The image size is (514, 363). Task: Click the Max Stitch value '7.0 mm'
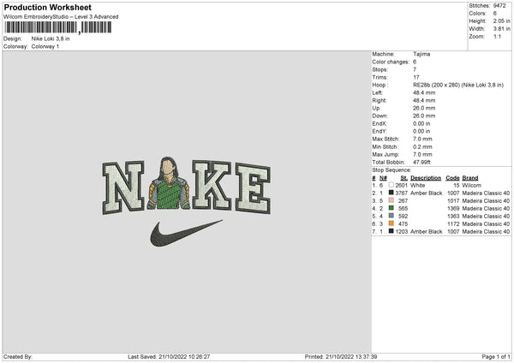point(422,139)
